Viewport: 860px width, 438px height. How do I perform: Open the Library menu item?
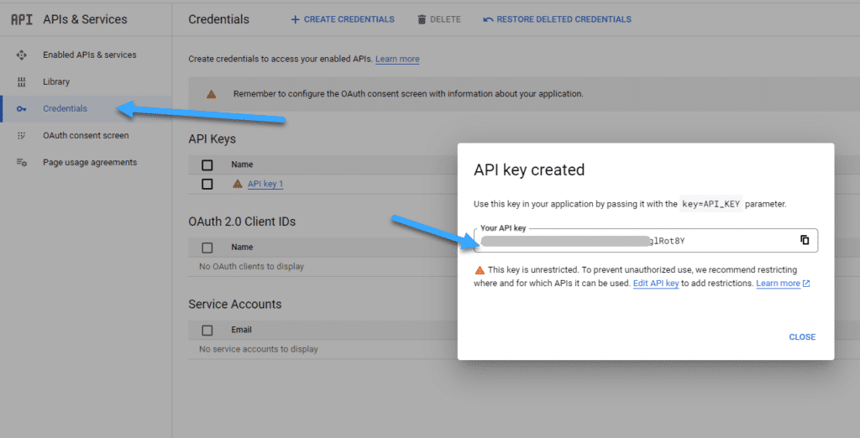click(56, 81)
